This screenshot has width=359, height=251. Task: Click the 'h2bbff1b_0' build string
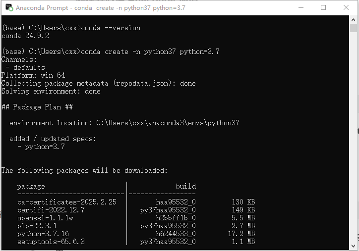pos(176,218)
